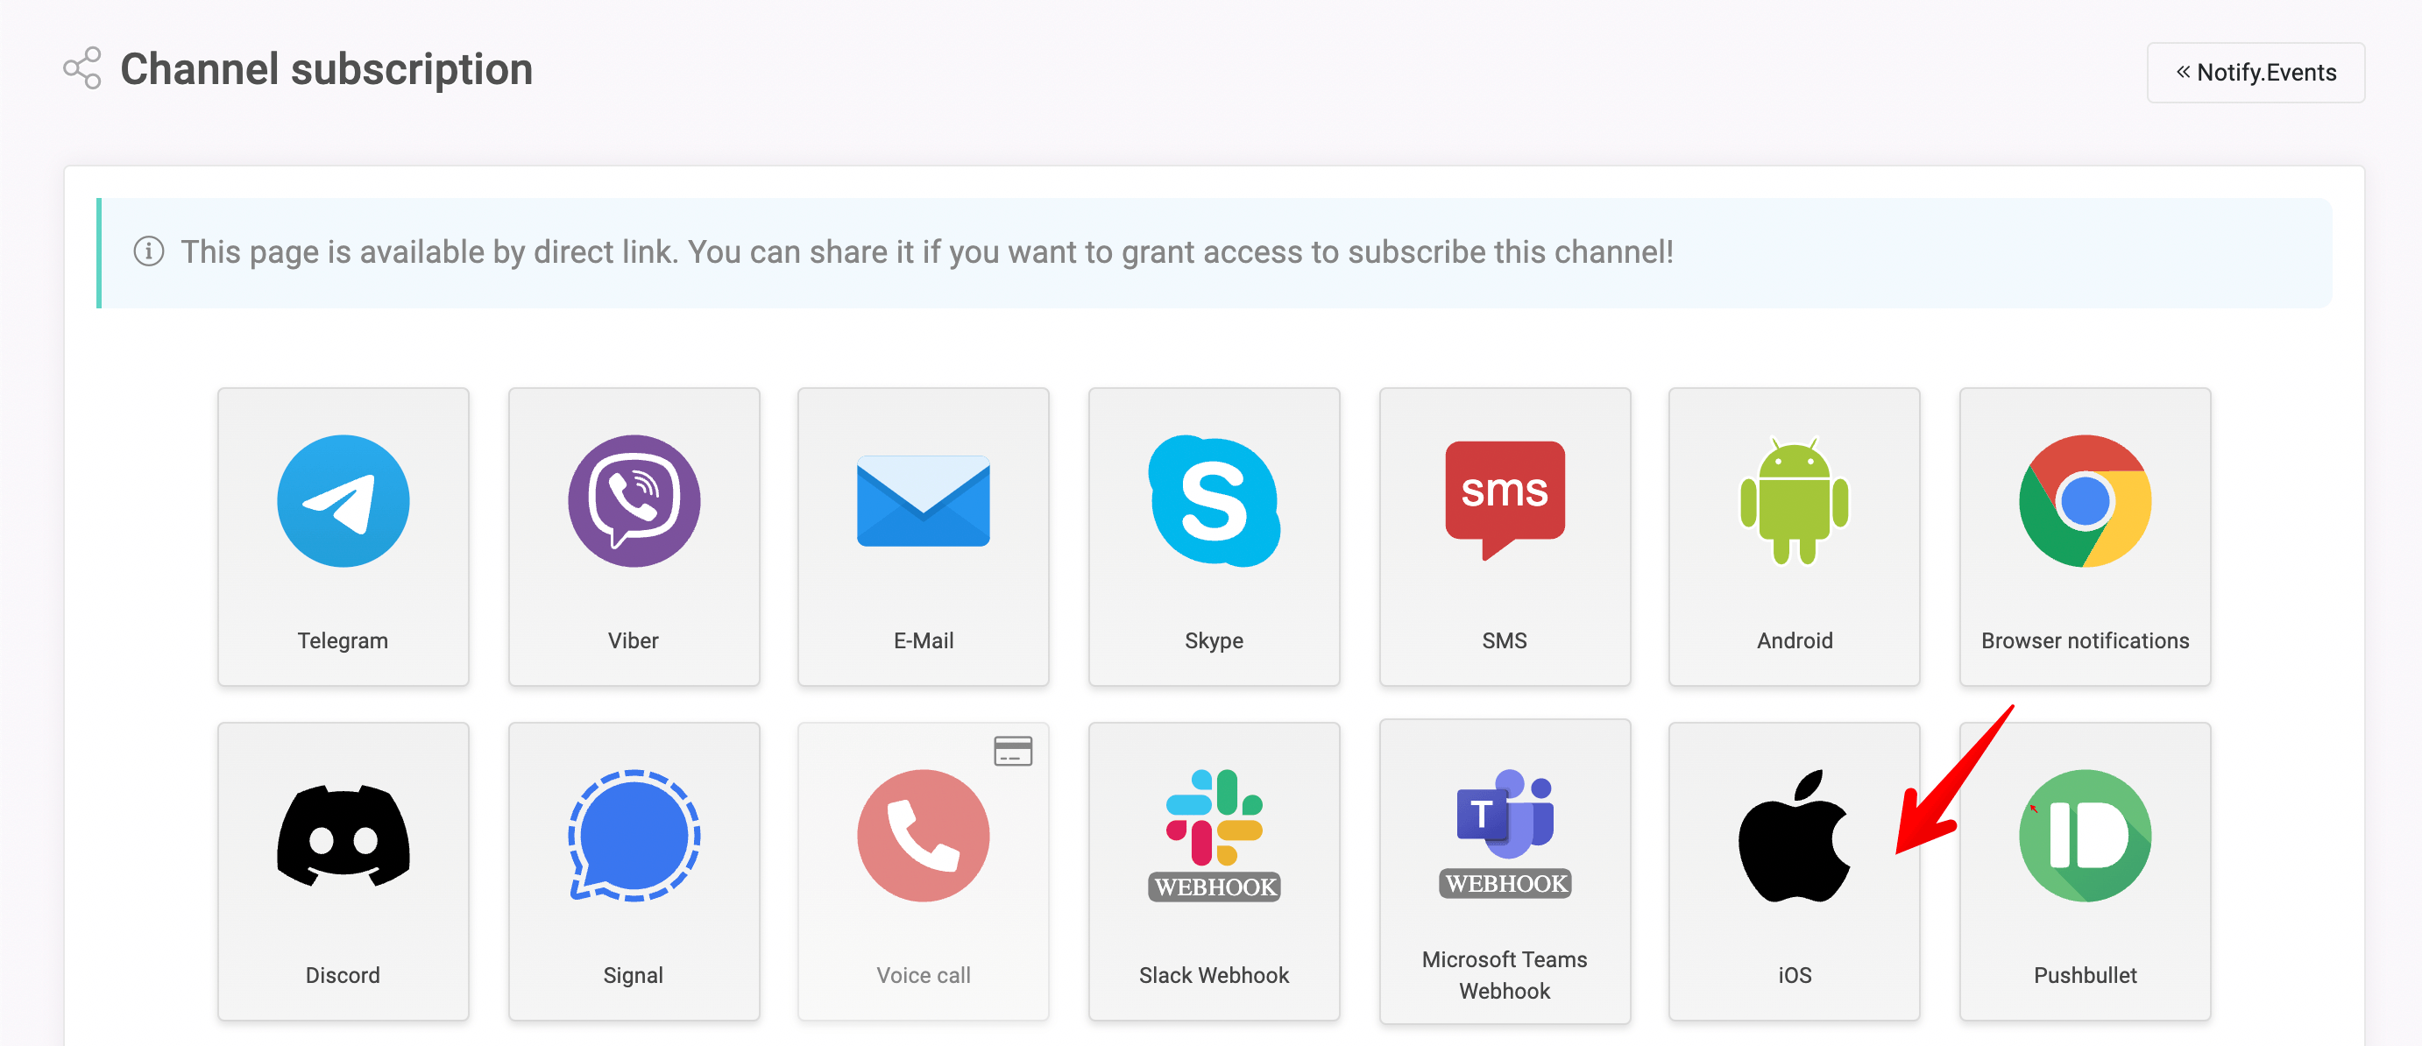The width and height of the screenshot is (2422, 1046).
Task: Go back via Notify.Events button
Action: (x=2255, y=73)
